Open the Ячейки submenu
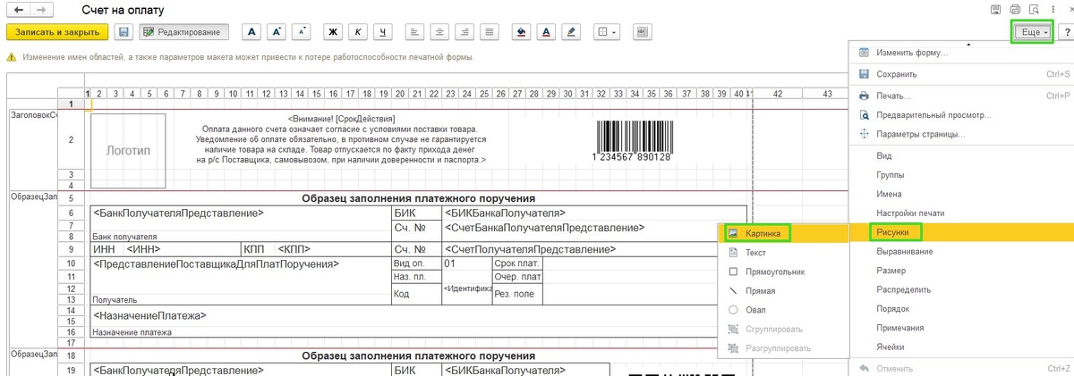The height and width of the screenshot is (376, 1074). click(961, 347)
